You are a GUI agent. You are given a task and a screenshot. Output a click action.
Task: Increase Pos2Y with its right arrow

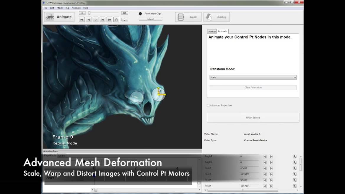click(x=271, y=186)
